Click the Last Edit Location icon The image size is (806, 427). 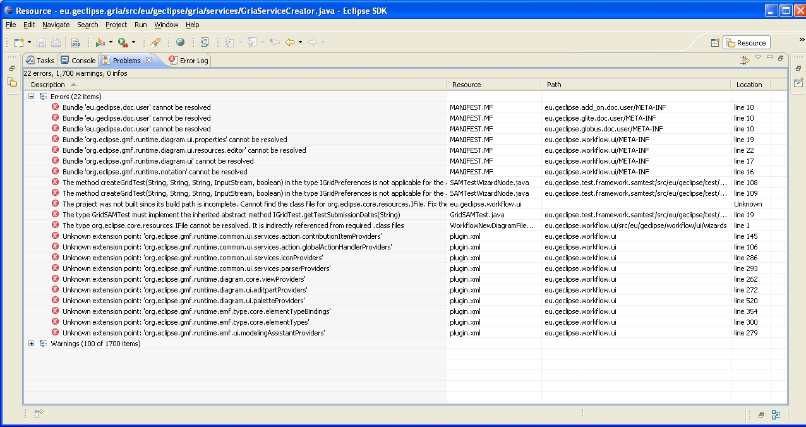point(275,42)
